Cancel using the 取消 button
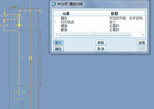Viewport: 154px width, 109px height. 101,49
